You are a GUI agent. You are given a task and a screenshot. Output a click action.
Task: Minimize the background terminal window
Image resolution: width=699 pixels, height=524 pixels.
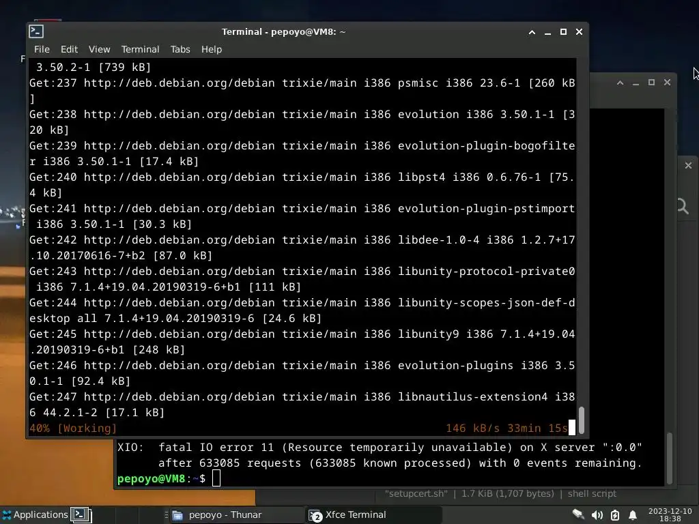636,83
